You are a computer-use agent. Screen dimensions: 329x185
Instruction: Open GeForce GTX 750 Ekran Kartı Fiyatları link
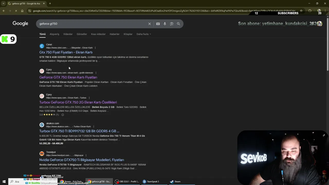coord(68,77)
